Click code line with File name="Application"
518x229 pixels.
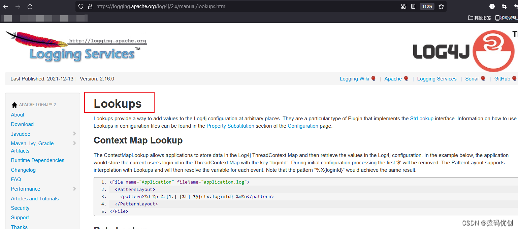pos(180,182)
